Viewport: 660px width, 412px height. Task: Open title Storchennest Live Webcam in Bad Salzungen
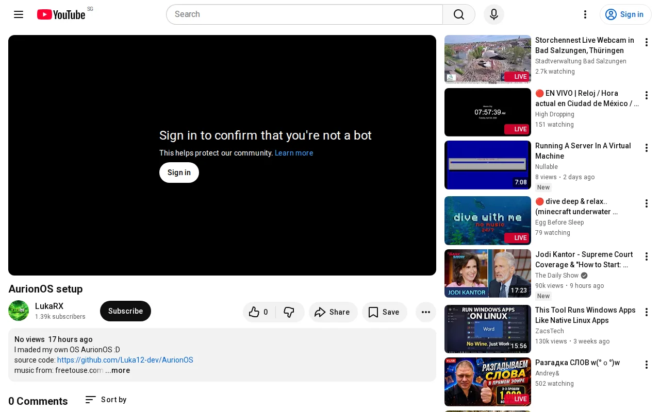tap(585, 45)
